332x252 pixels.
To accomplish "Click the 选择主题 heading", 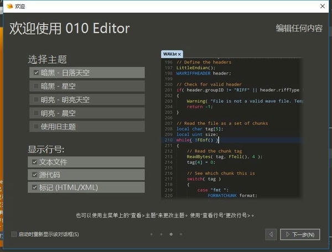I will [x=48, y=59].
